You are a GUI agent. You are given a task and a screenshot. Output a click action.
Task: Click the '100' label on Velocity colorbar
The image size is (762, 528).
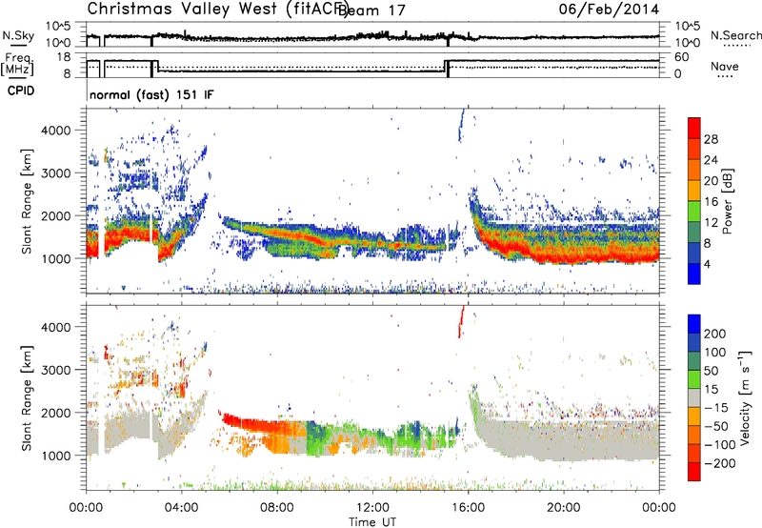[715, 352]
